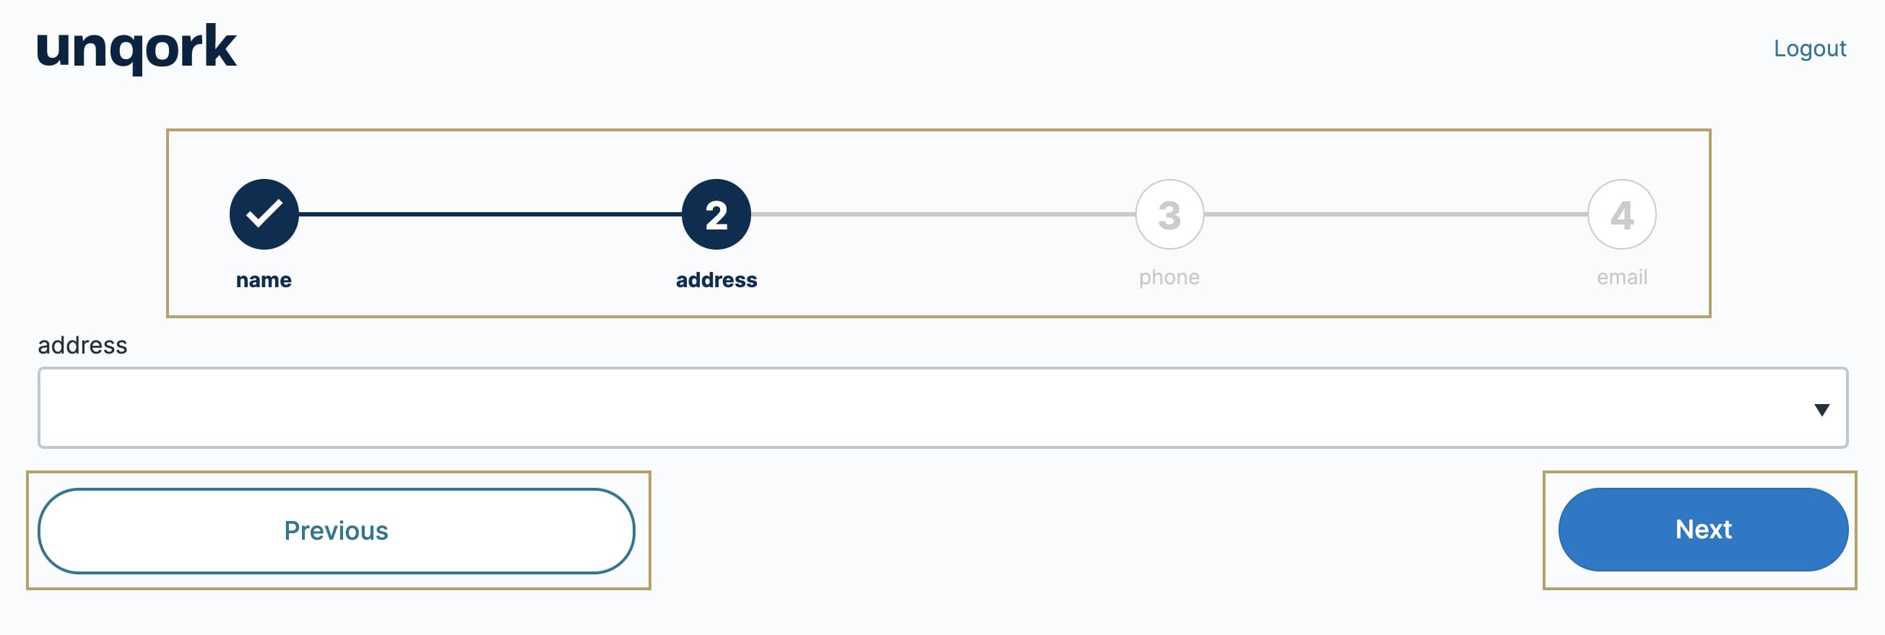Image resolution: width=1885 pixels, height=635 pixels.
Task: Jump to step 4 circle
Action: pos(1621,214)
